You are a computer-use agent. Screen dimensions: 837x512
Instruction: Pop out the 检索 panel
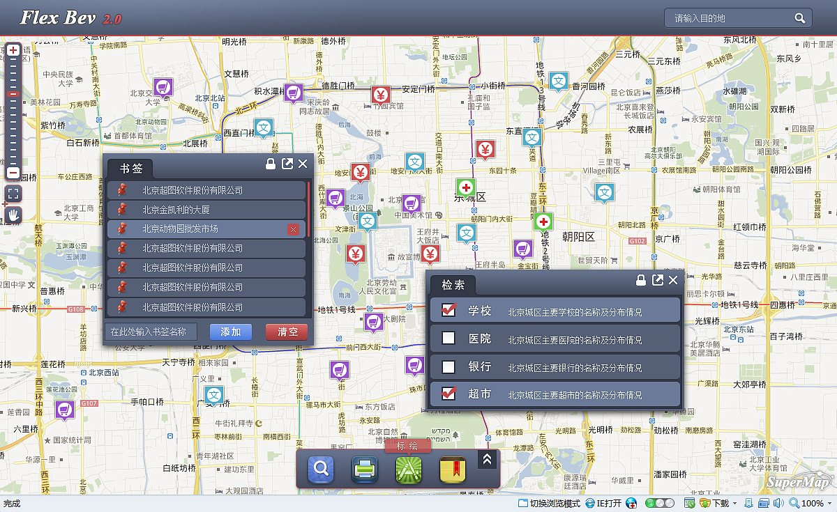tap(658, 280)
